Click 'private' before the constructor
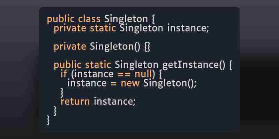279x139 pixels. coord(70,47)
